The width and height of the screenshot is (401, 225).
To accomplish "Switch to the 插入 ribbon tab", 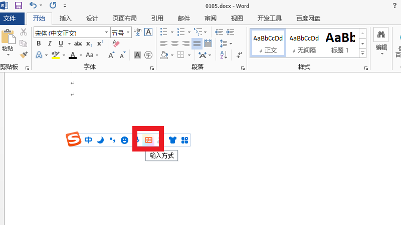I will click(x=65, y=18).
